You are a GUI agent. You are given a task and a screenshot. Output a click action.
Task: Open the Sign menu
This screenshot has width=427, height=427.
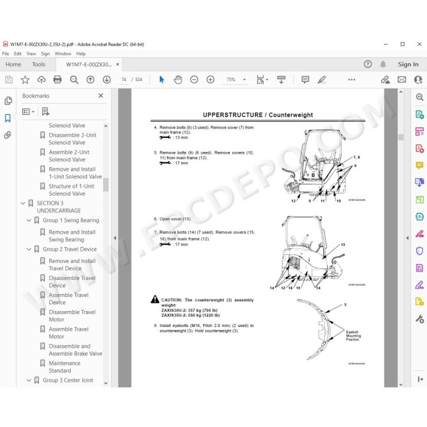tap(45, 54)
